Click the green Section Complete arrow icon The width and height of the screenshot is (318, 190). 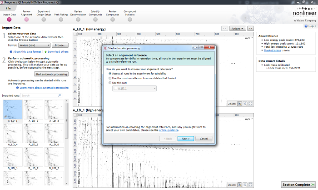313,185
